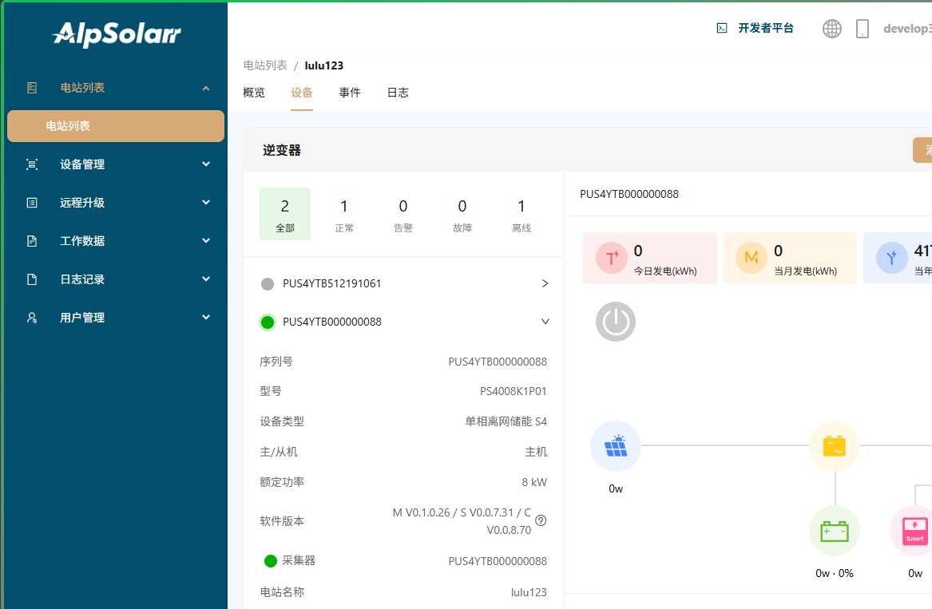Click the green battery icon
This screenshot has width=932, height=609.
[x=835, y=531]
